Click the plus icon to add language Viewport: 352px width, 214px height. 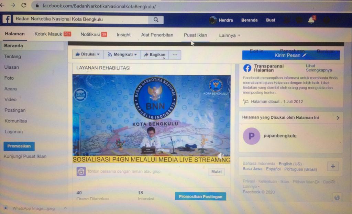[333, 166]
